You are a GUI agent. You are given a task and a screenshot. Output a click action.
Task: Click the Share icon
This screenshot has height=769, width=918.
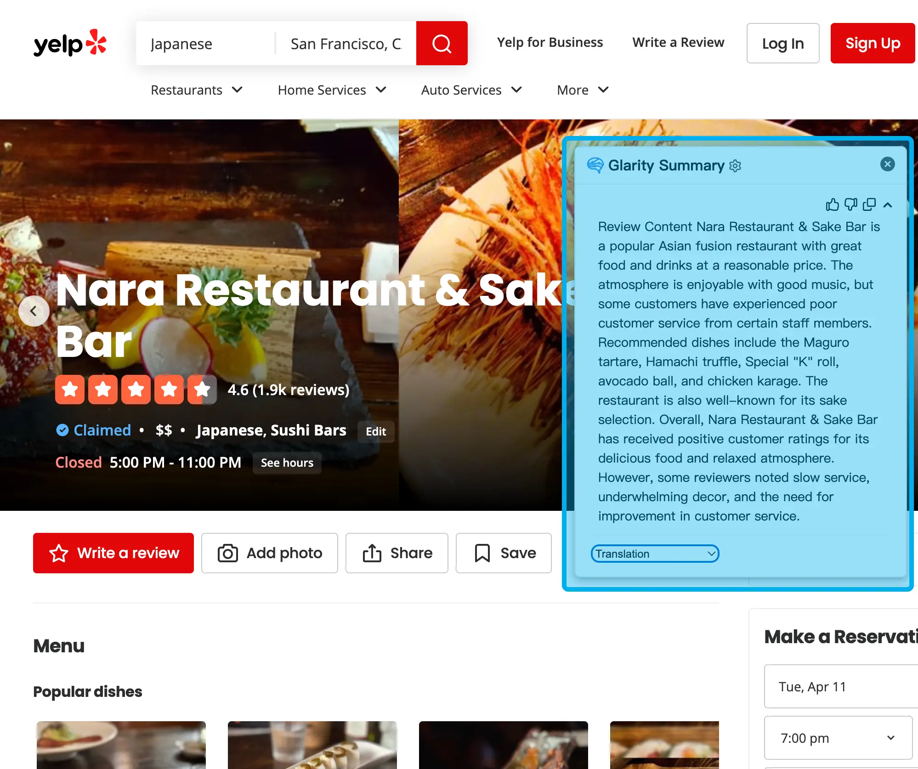(372, 553)
